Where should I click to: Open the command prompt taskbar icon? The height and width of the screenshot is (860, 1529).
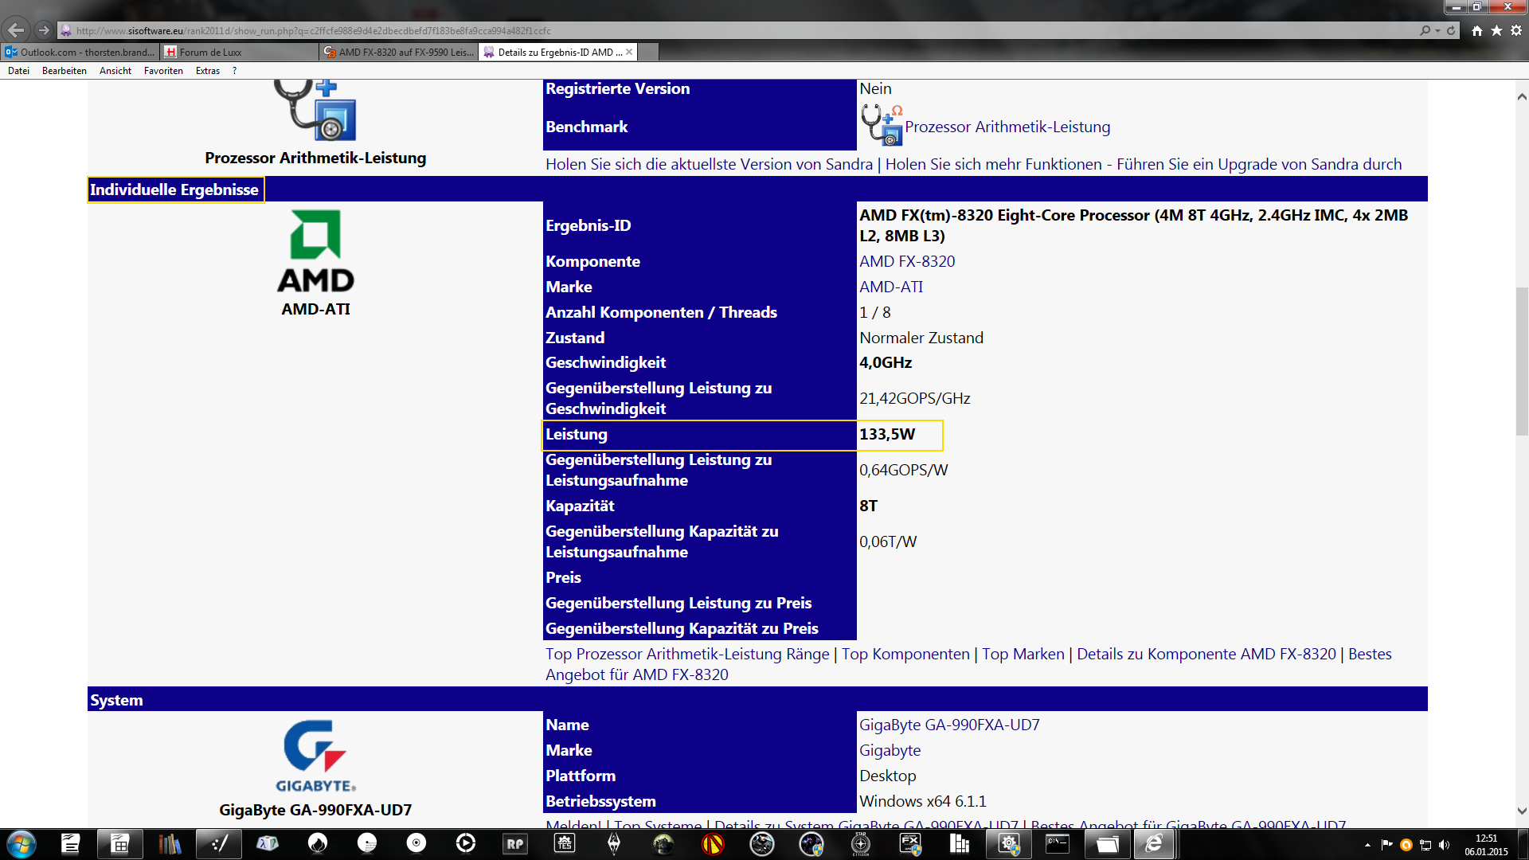tap(1058, 843)
